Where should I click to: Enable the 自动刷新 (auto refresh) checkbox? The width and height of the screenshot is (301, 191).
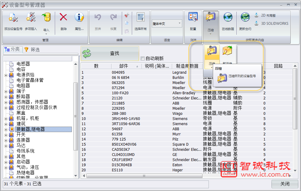(143, 59)
